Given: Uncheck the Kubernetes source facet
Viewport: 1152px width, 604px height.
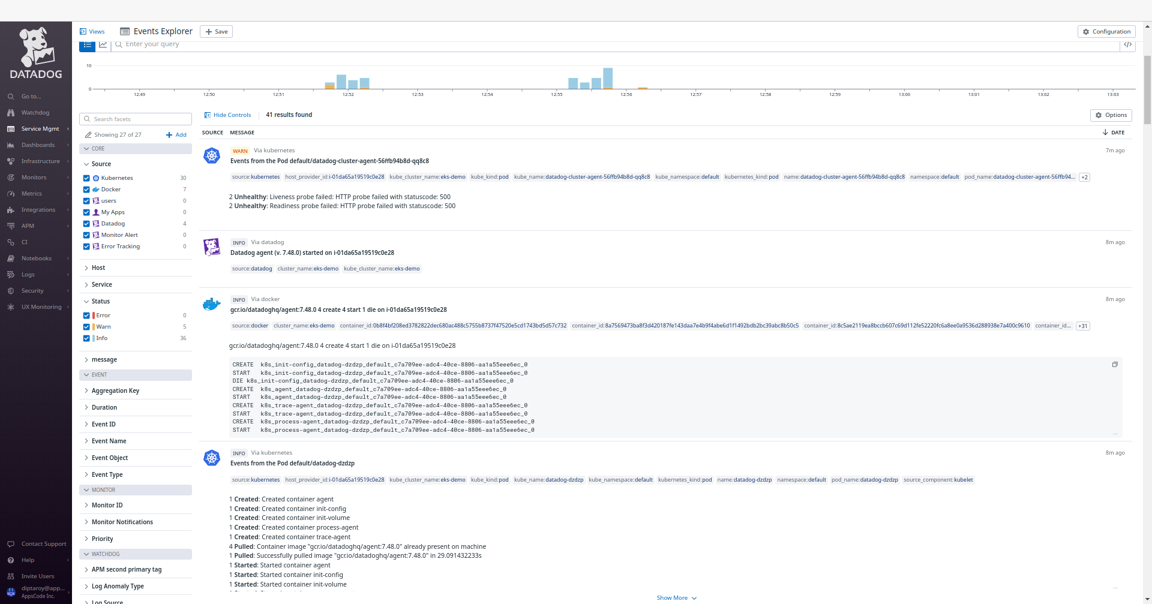Looking at the screenshot, I should [x=86, y=178].
